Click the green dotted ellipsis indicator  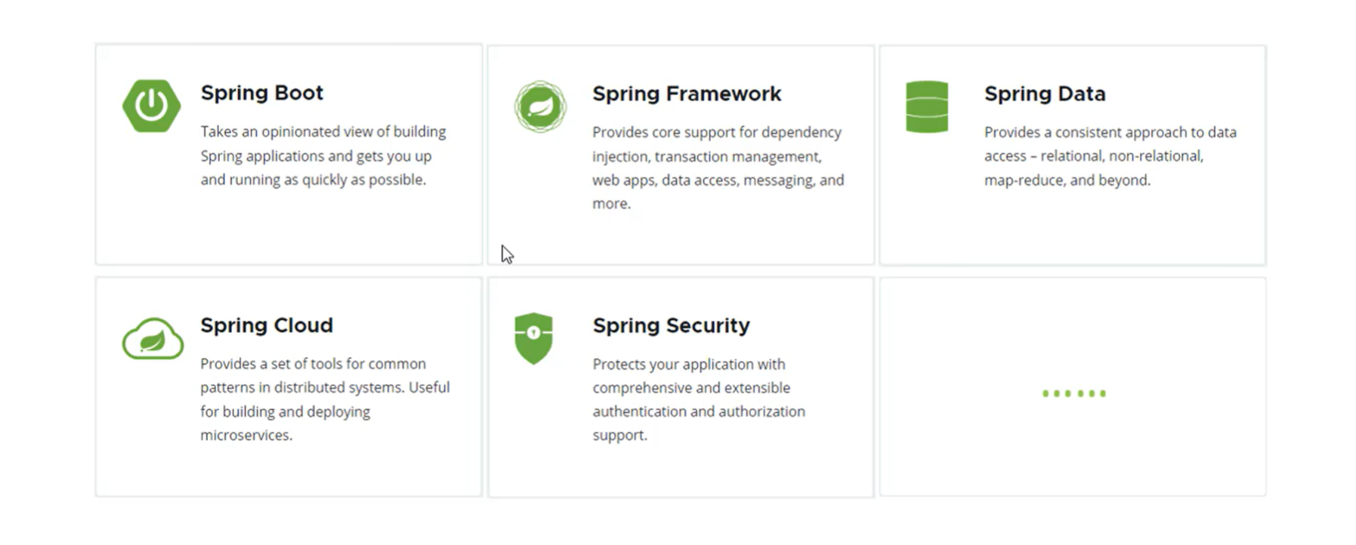pos(1073,393)
